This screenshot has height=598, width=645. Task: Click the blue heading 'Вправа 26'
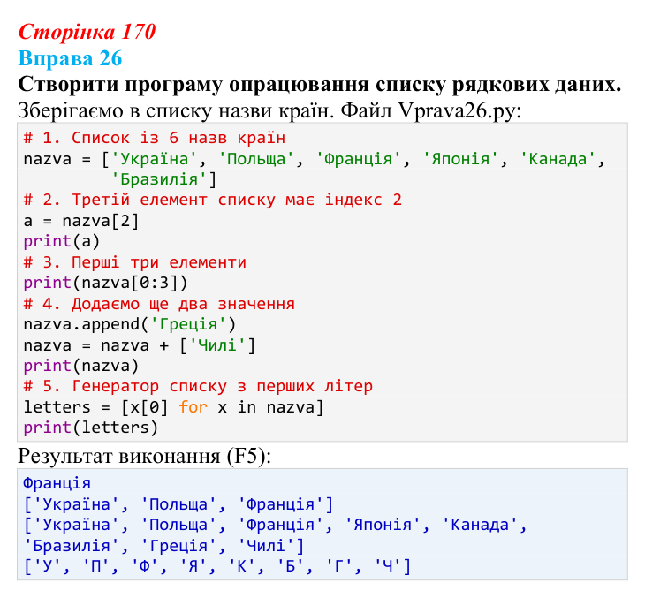pyautogui.click(x=71, y=58)
